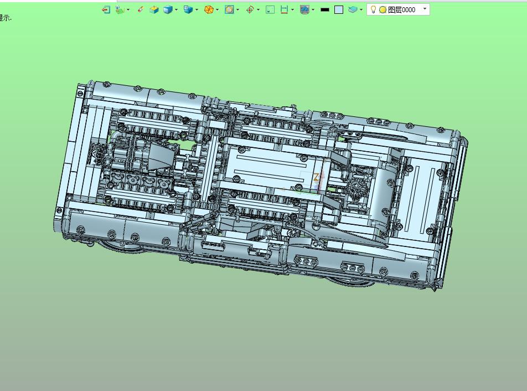
Task: Open the view orientation dropdown arrow
Action: click(197, 10)
